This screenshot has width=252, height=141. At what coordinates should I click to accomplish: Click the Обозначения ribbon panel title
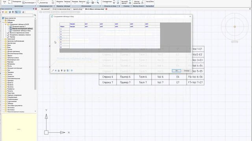pyautogui.click(x=86, y=6)
